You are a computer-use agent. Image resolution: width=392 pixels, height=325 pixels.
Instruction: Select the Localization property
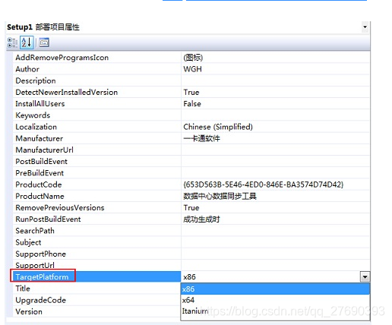[x=36, y=127]
